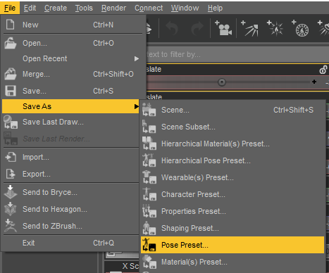Viewport: 329px width, 273px height.
Task: Click the create new camera toolbar icon
Action: (223, 28)
